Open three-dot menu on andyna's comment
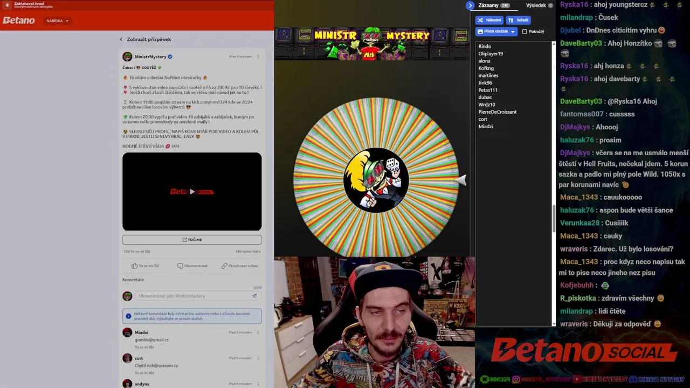The height and width of the screenshot is (388, 690). [258, 384]
